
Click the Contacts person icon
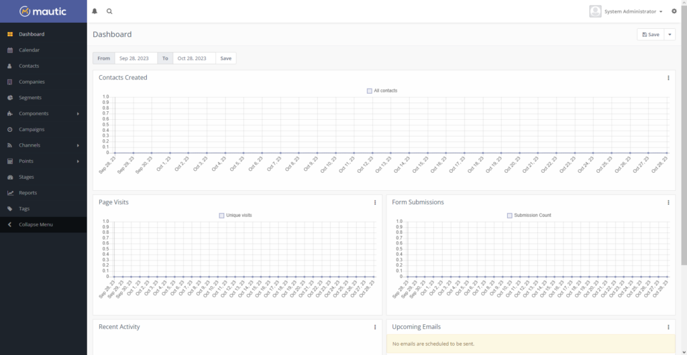coord(10,66)
